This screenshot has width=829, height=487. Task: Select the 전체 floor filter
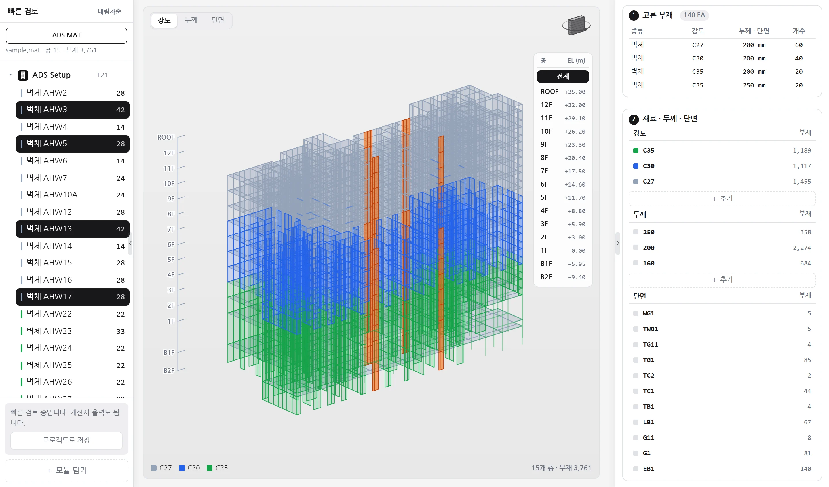coord(563,76)
